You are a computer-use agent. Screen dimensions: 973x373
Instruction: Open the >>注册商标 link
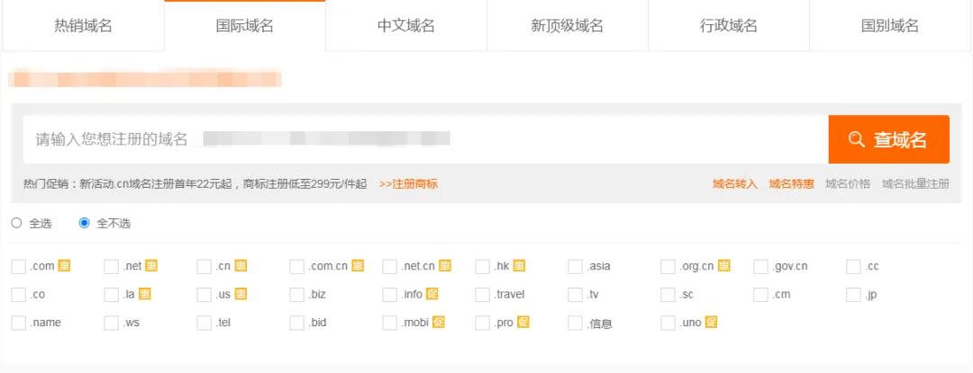pyautogui.click(x=408, y=183)
